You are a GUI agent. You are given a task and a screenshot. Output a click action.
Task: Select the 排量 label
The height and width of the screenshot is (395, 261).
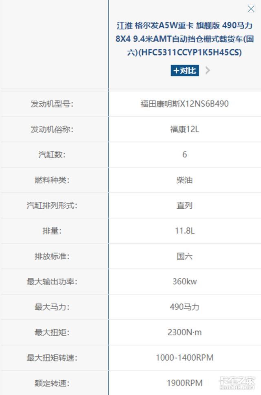click(x=52, y=231)
